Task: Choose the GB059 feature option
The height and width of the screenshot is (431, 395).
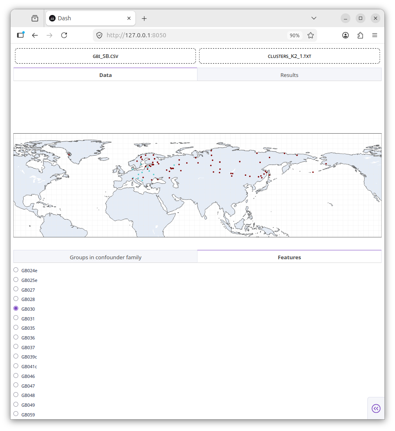Action: [16, 414]
